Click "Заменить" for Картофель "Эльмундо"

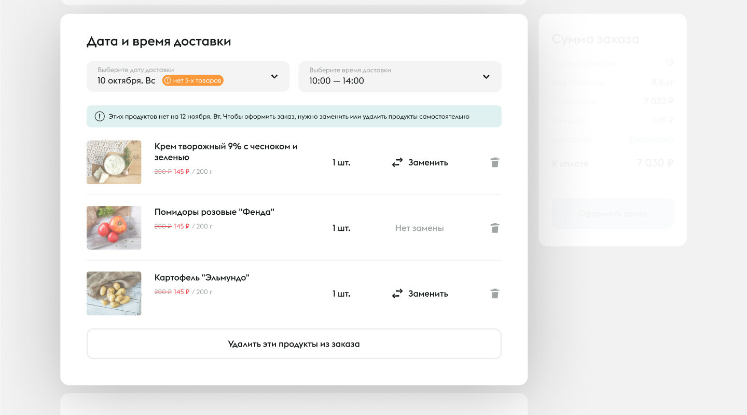point(428,294)
